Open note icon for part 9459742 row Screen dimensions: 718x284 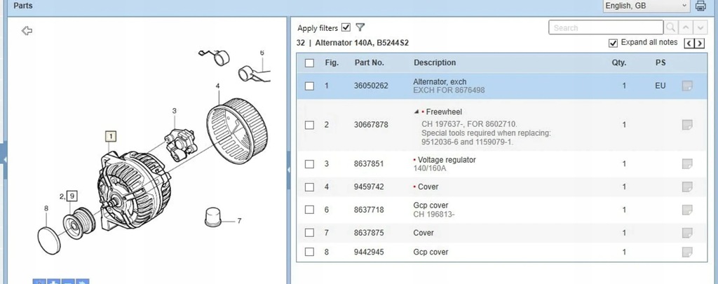point(687,187)
